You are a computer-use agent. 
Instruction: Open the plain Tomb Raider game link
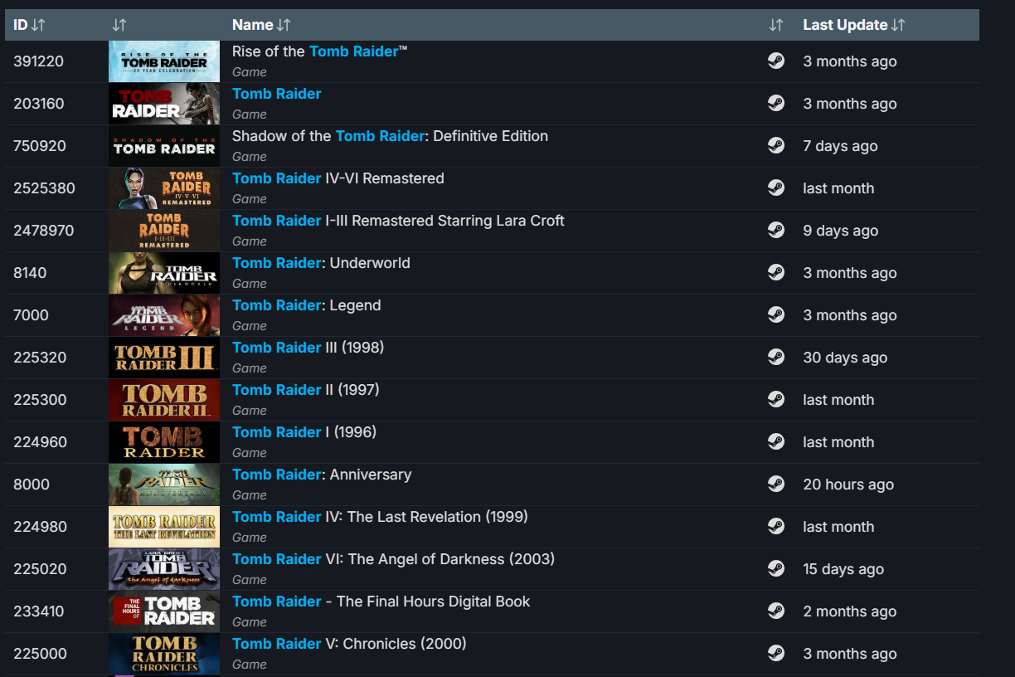pyautogui.click(x=276, y=94)
